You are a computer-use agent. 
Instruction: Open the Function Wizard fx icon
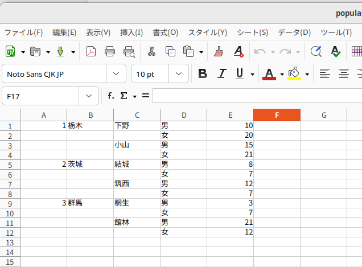[111, 96]
